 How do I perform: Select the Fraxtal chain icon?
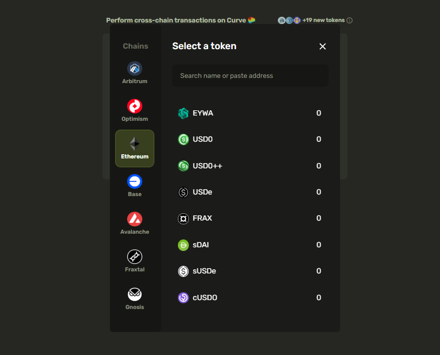pos(134,257)
